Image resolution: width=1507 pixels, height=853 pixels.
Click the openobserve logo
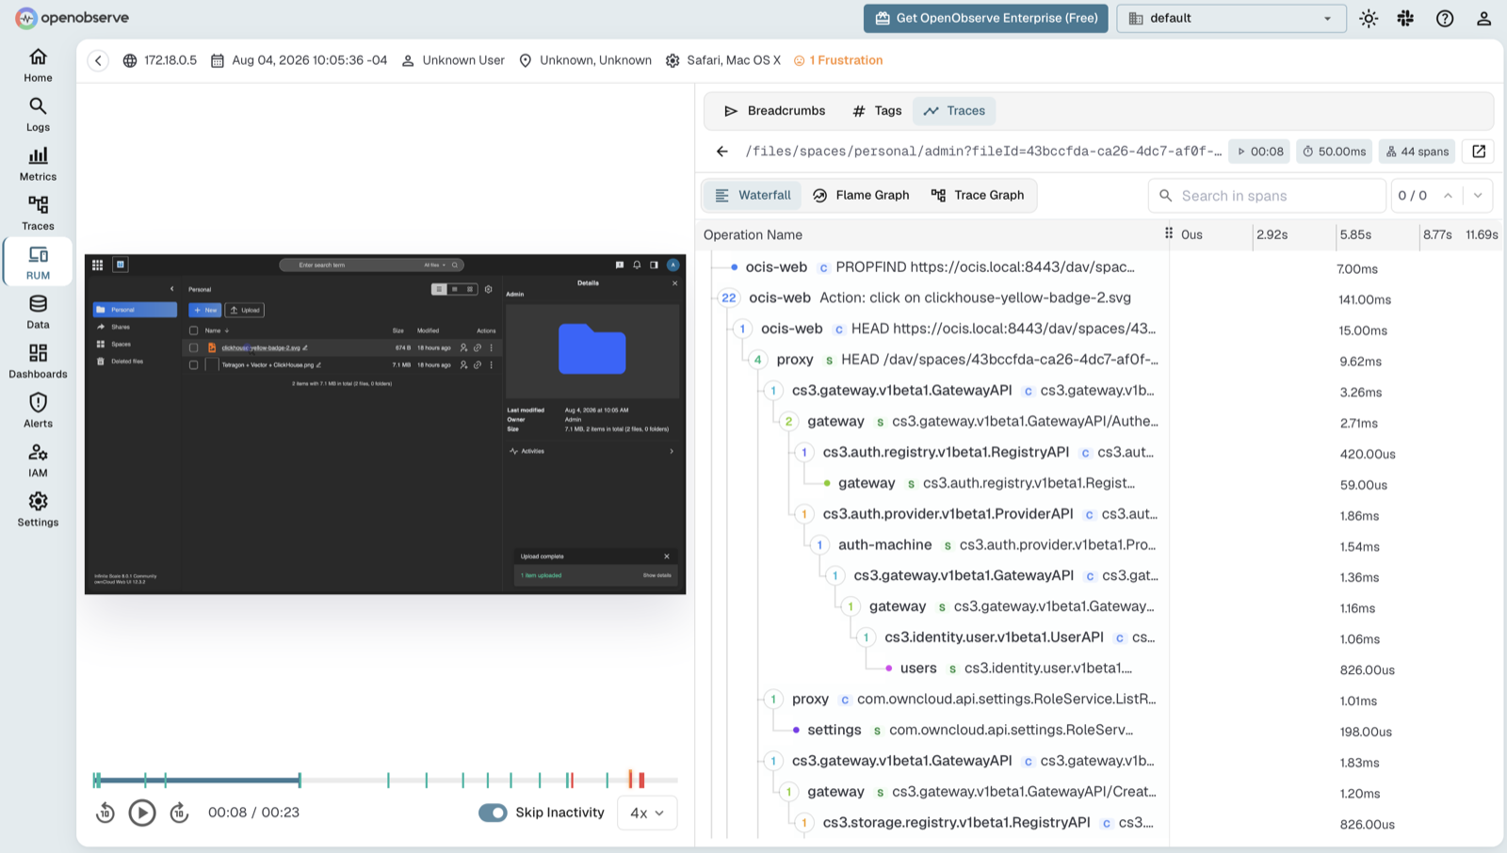(x=73, y=18)
